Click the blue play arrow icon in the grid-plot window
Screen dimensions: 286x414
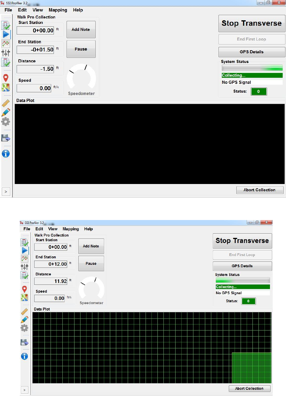pos(25,251)
